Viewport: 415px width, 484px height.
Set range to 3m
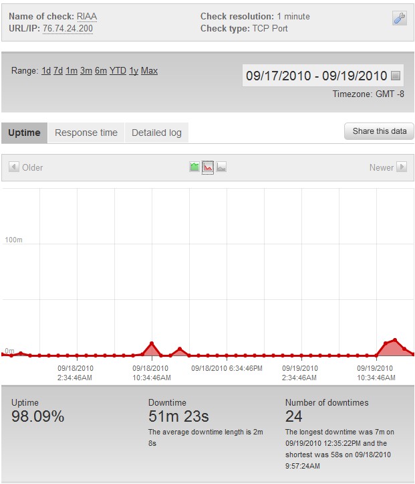86,71
